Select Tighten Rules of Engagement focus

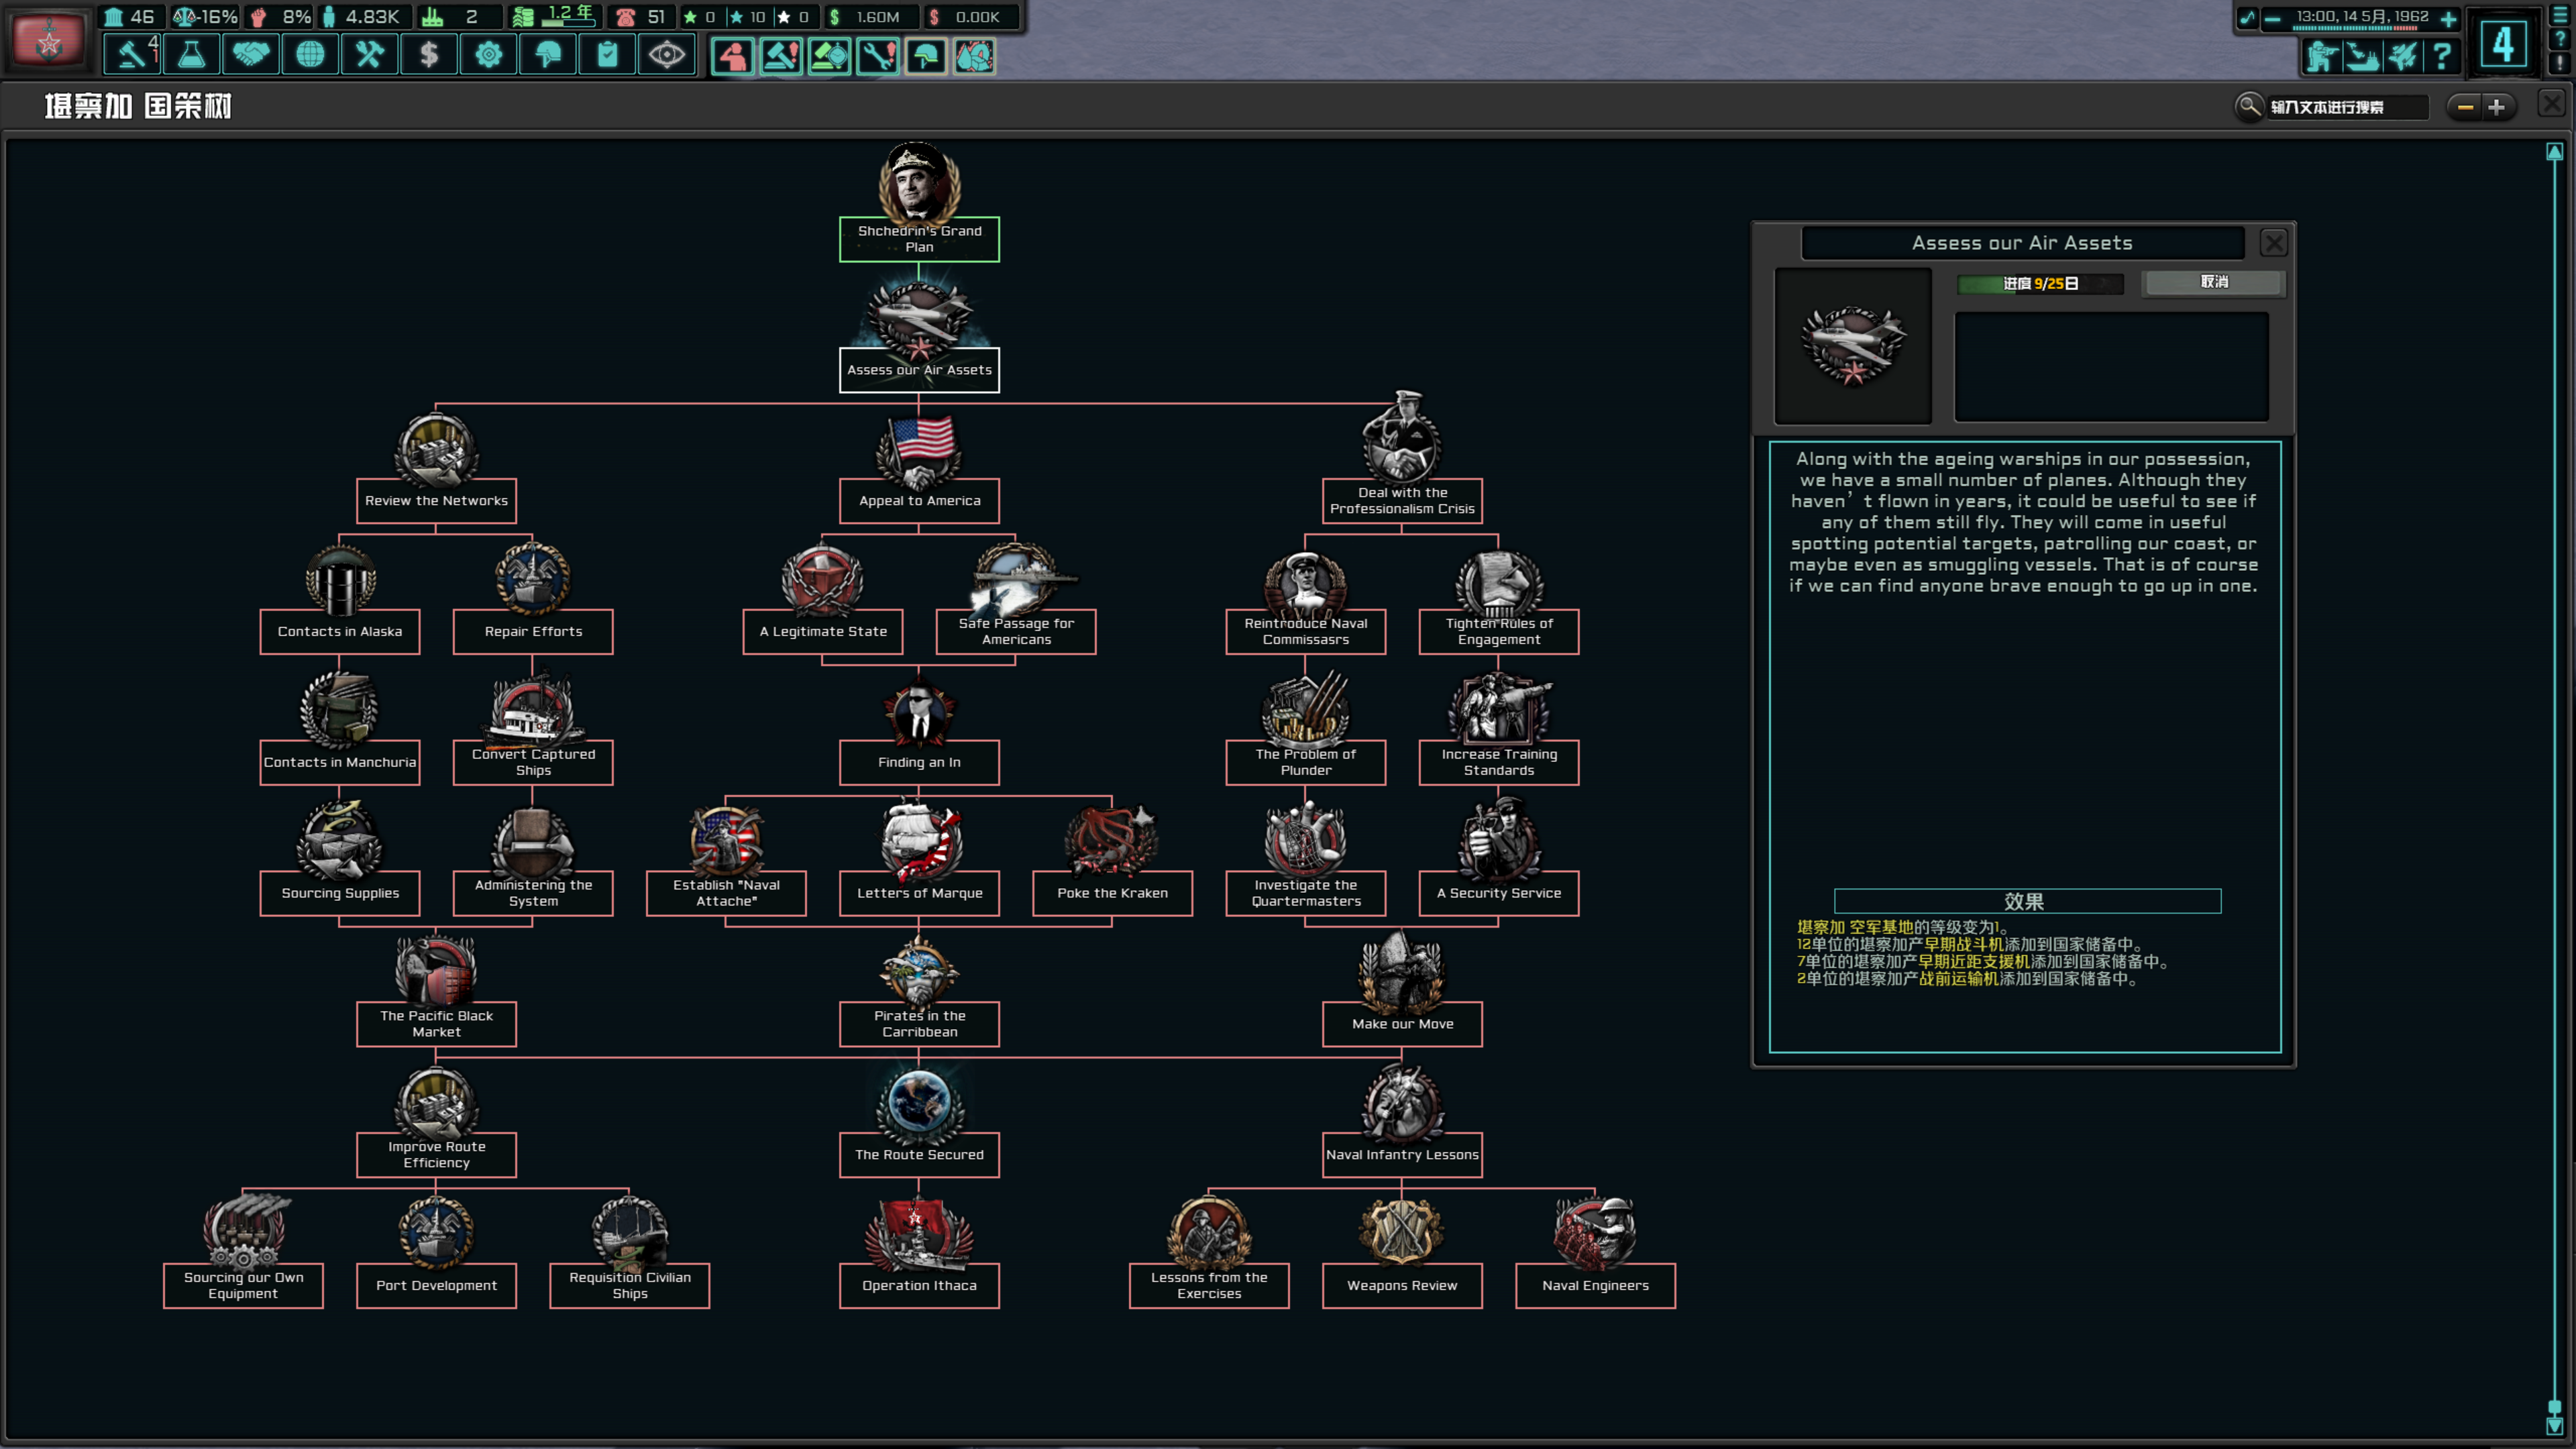[x=1499, y=632]
